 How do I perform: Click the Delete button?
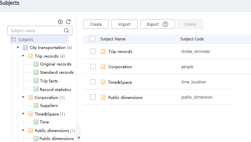[x=190, y=24]
